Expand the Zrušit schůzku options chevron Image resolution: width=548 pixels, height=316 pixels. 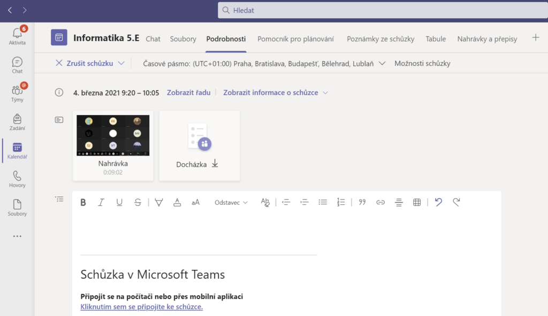point(121,63)
